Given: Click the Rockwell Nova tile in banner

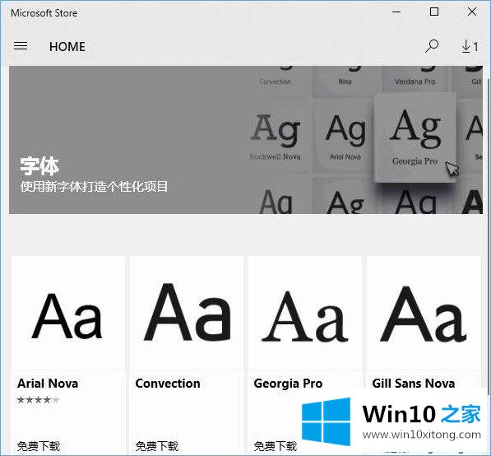Looking at the screenshot, I should click(276, 137).
